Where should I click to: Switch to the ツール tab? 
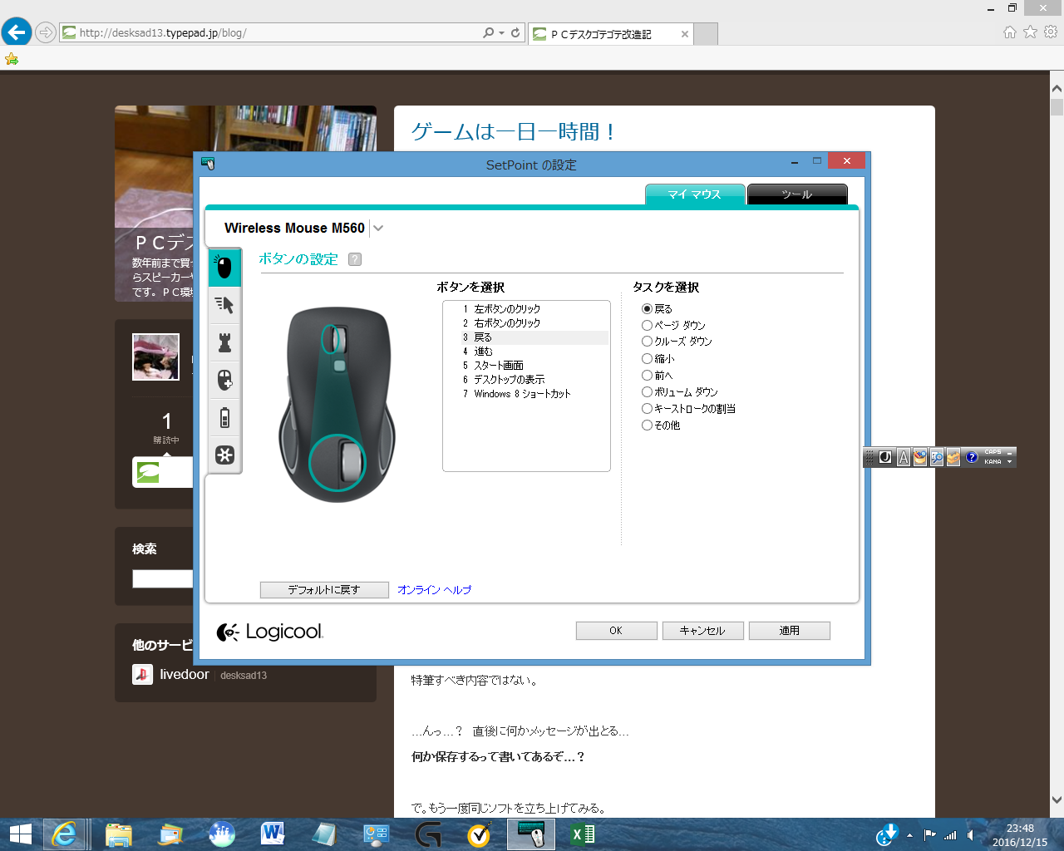[x=796, y=194]
